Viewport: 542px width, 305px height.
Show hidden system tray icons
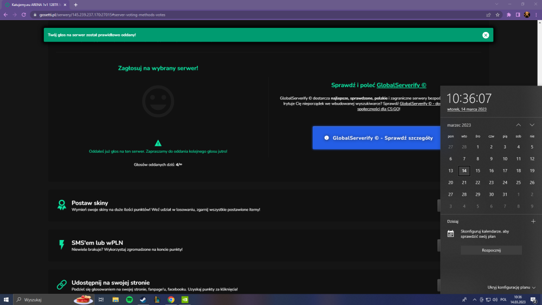(474, 300)
